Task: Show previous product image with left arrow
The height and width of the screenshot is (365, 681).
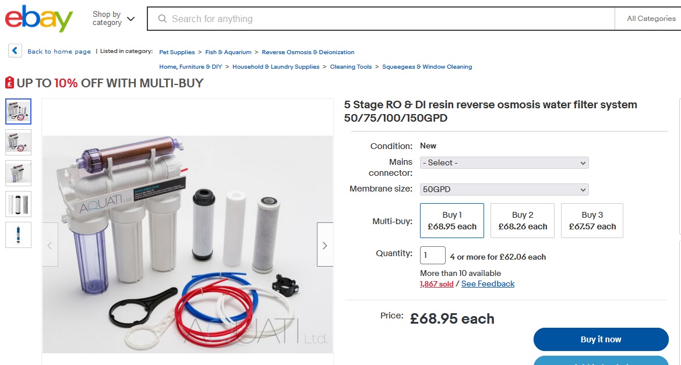Action: [50, 245]
